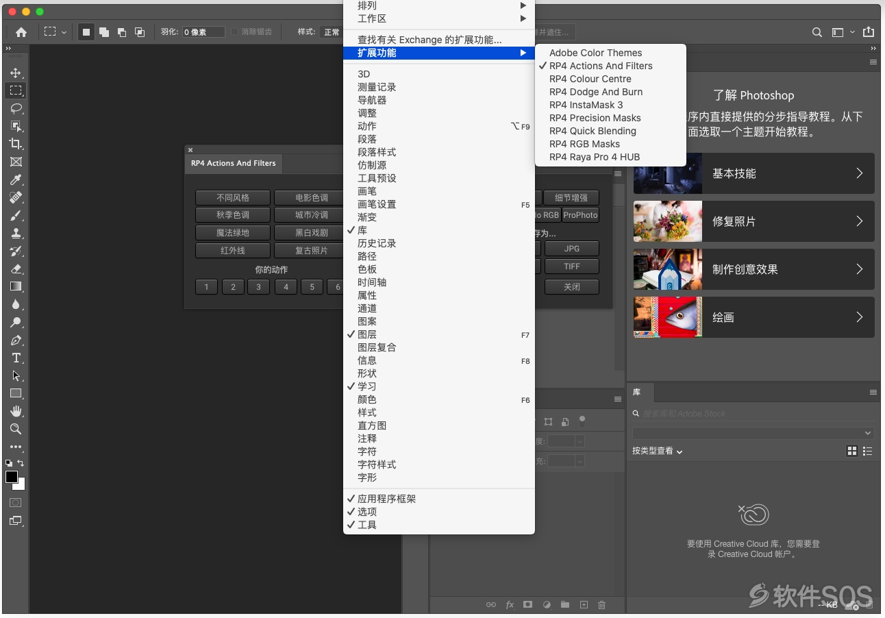Uncheck 库 in the Window menu
Viewport: 885px width, 618px height.
(438, 230)
